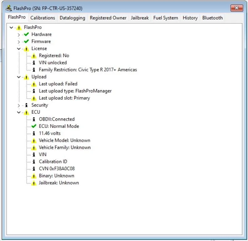Viewport: 248px width, 241px height.
Task: Expand the Hardware node
Action: (x=19, y=35)
